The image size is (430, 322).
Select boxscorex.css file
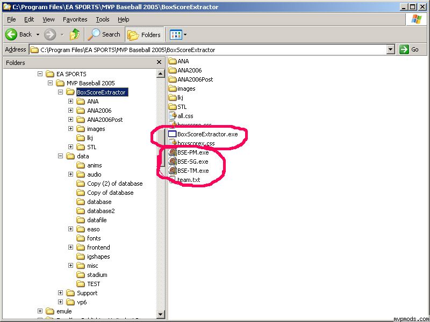point(191,143)
